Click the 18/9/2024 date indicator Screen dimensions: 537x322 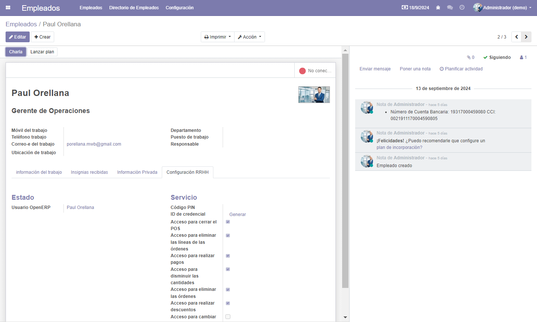click(415, 7)
